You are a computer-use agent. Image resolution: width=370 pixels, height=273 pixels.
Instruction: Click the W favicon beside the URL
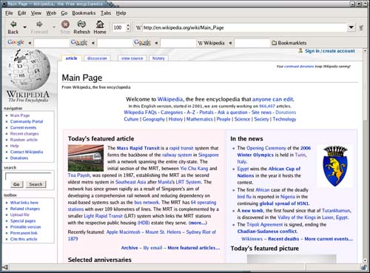point(138,27)
